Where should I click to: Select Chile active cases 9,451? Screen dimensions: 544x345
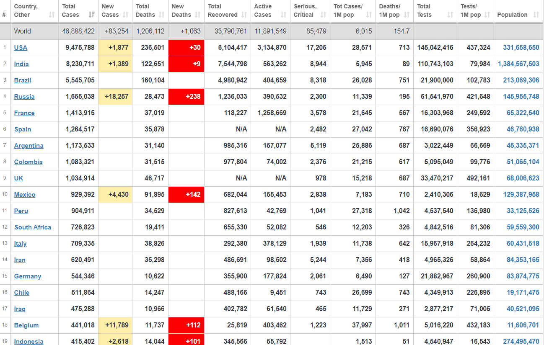279,293
